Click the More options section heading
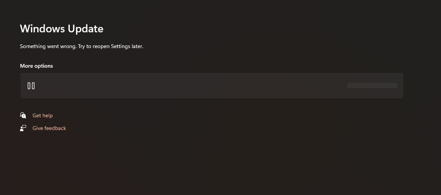 36,66
